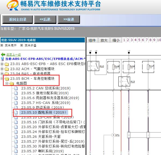Screen dimensions: 161x155
Task: Open 23.05.9 防盗系统（2019）
Action: tap(43, 107)
